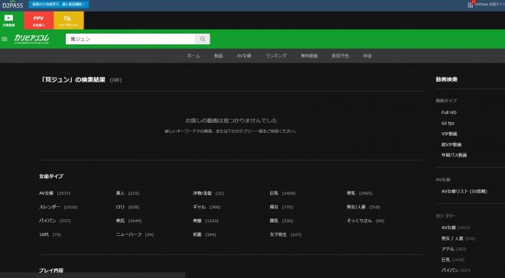The image size is (505, 278).
Task: Click the Caribbeancom site logo
Action: (31, 39)
